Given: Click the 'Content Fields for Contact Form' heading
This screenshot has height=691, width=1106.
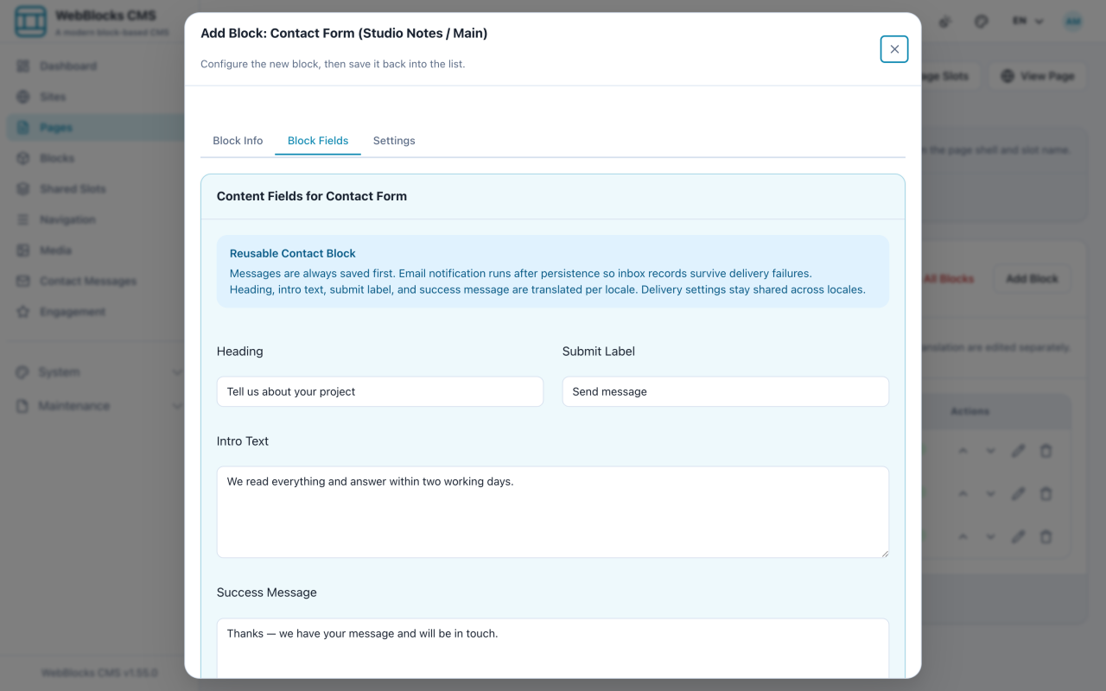Looking at the screenshot, I should (312, 196).
